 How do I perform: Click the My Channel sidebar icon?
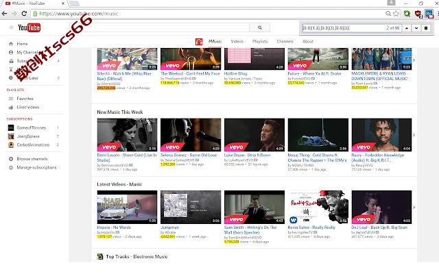pyautogui.click(x=11, y=52)
